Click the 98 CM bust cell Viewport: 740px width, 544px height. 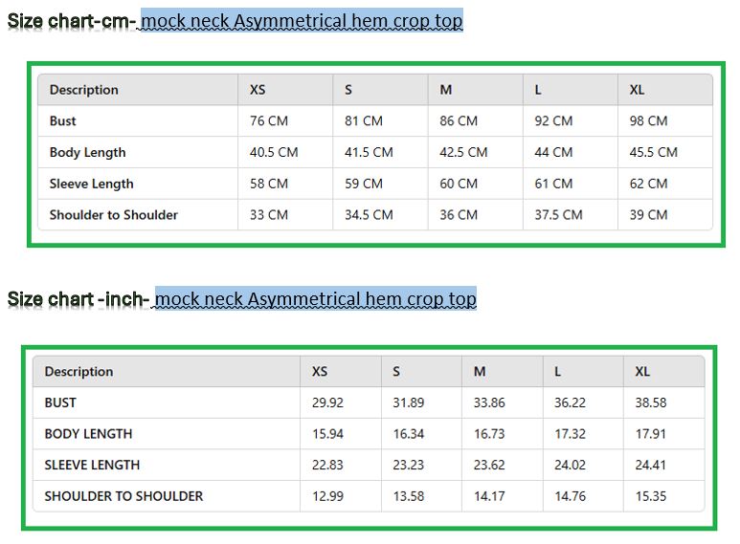click(648, 121)
